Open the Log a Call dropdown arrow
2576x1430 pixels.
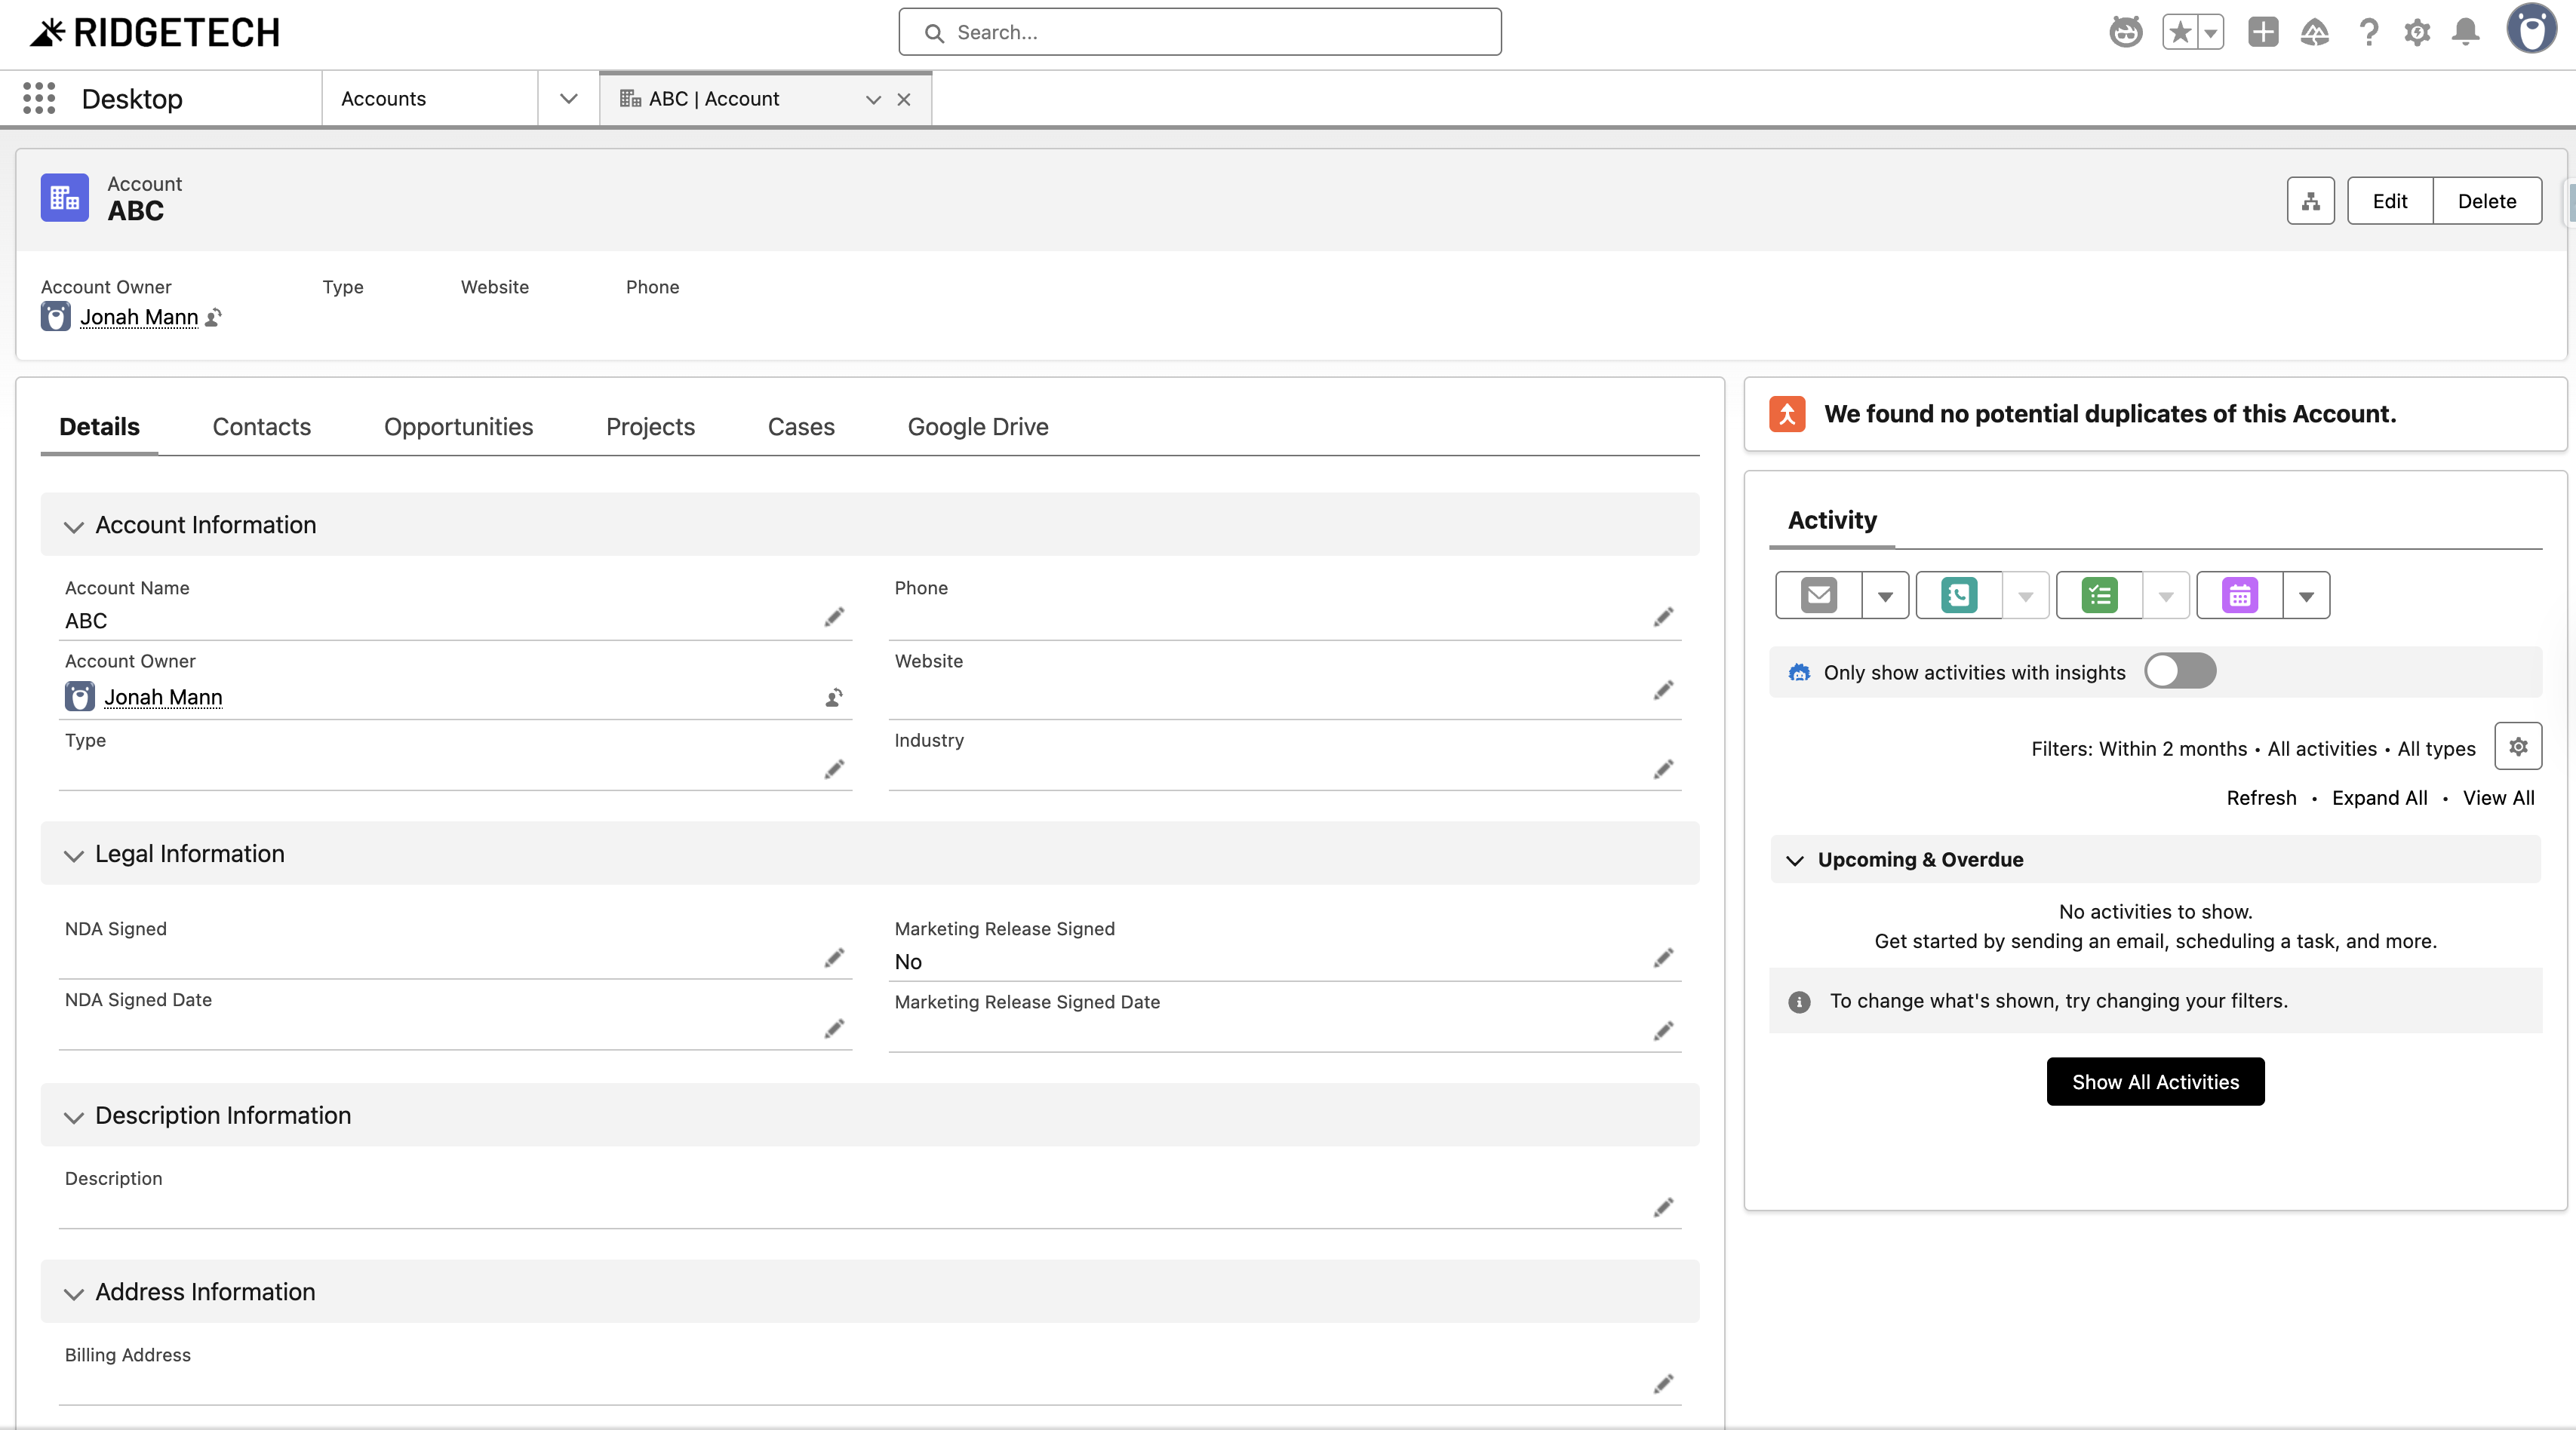[2025, 596]
